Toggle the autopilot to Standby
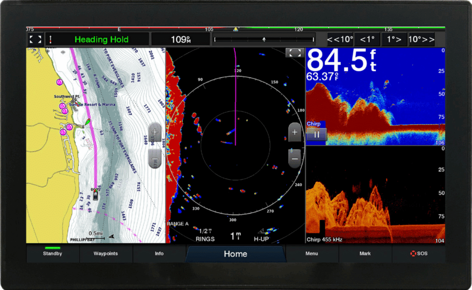The width and height of the screenshot is (472, 290). point(52,254)
